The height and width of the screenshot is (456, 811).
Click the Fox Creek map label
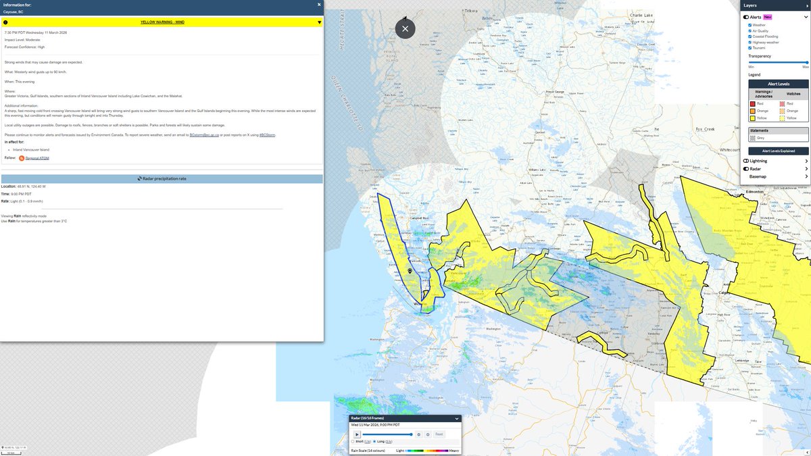tap(705, 128)
